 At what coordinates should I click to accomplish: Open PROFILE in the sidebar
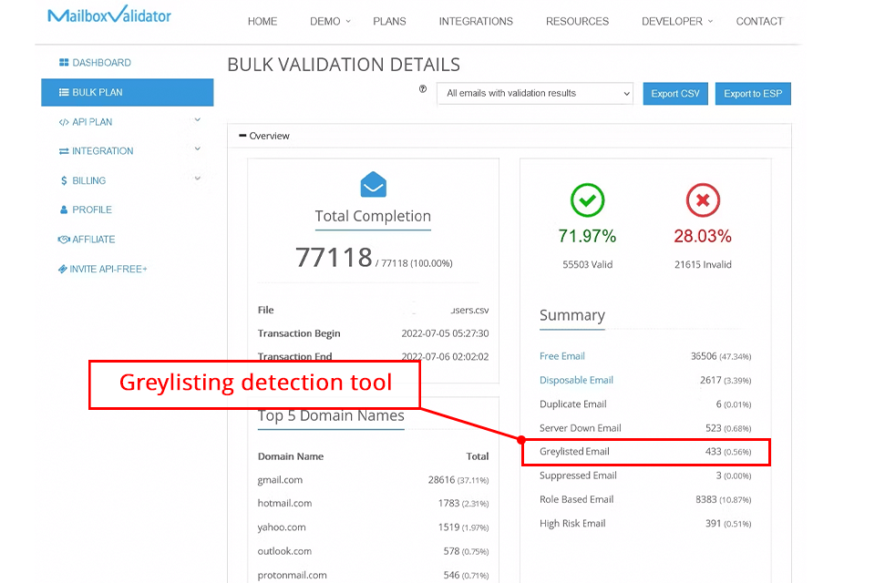[92, 210]
